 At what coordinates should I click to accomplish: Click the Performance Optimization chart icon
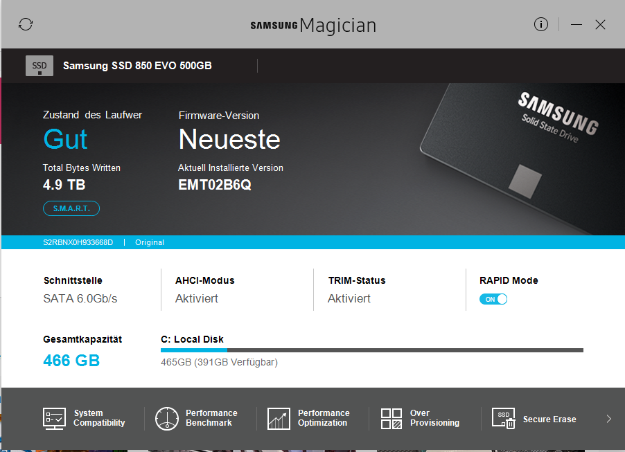(279, 419)
